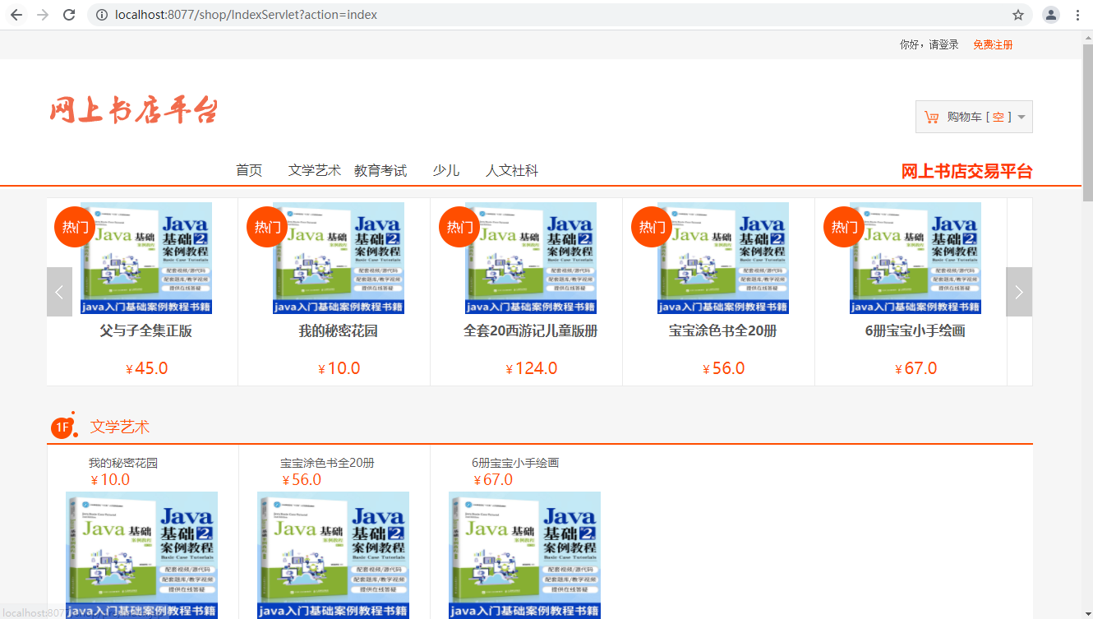The height and width of the screenshot is (619, 1093).
Task: Focus the address bar URL
Action: tap(247, 15)
